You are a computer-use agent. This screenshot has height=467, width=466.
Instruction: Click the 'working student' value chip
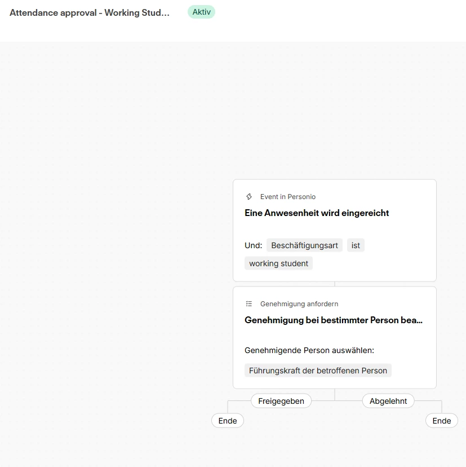[x=278, y=263]
